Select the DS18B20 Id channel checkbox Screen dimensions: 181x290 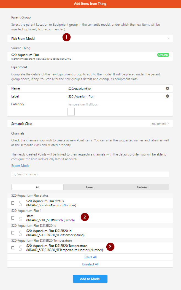[13, 233]
